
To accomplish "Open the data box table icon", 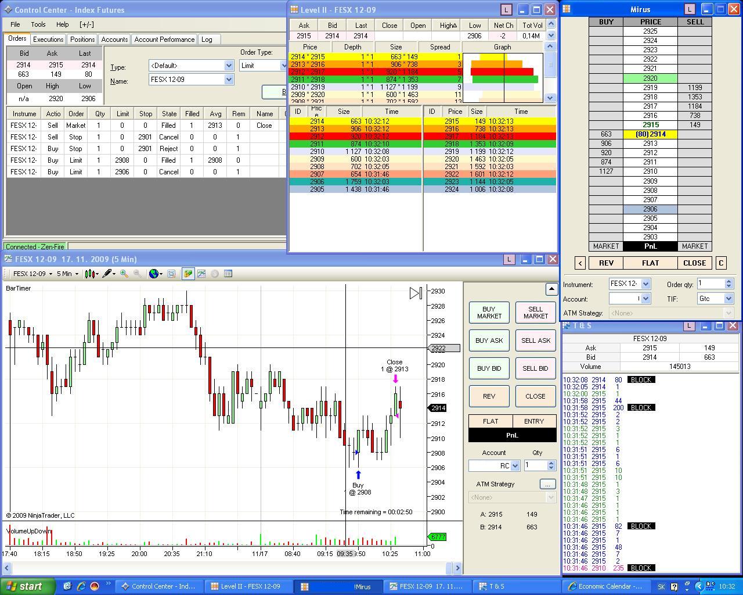I will pos(228,274).
